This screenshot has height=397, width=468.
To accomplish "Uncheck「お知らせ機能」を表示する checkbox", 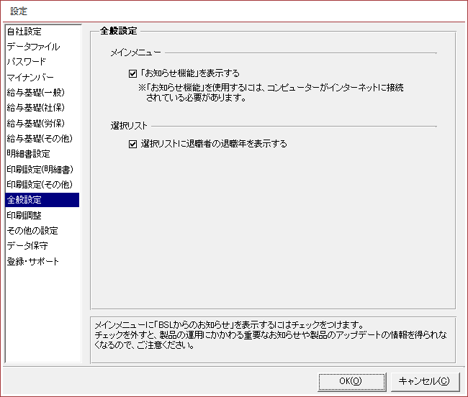I will [132, 73].
